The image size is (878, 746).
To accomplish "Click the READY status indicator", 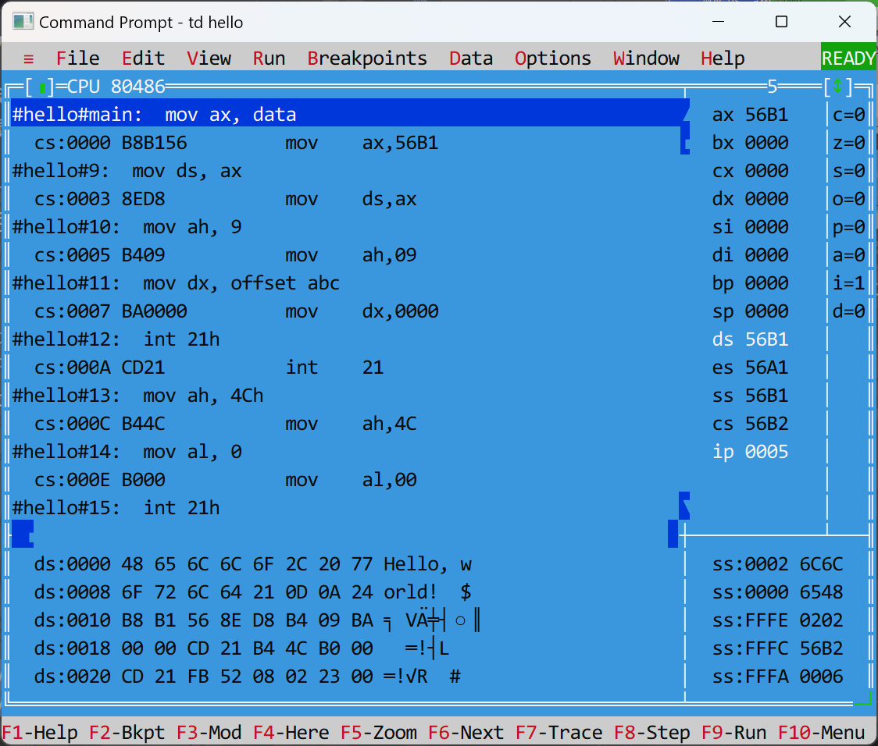I will [848, 59].
